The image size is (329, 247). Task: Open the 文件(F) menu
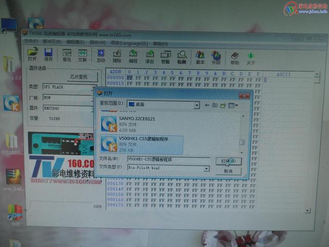31,41
